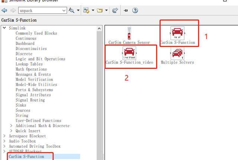Open the search history combo arrow
The width and height of the screenshot is (238, 160).
coord(64,10)
